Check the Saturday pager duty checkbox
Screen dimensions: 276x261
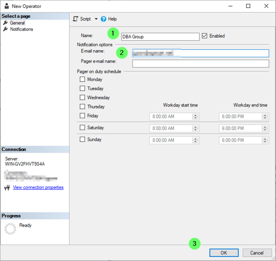click(x=83, y=127)
